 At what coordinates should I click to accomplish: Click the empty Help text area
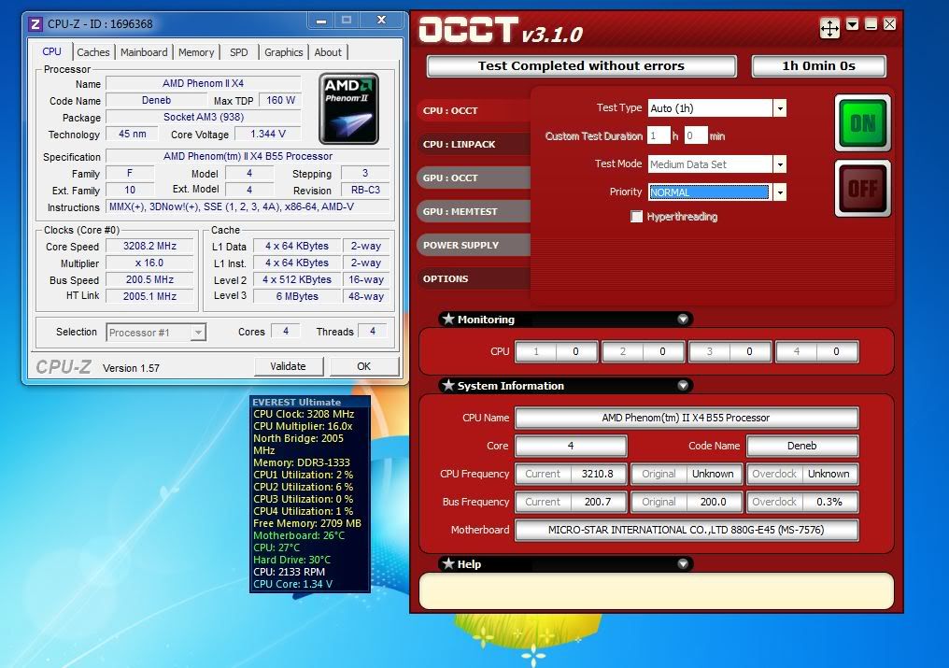click(657, 591)
